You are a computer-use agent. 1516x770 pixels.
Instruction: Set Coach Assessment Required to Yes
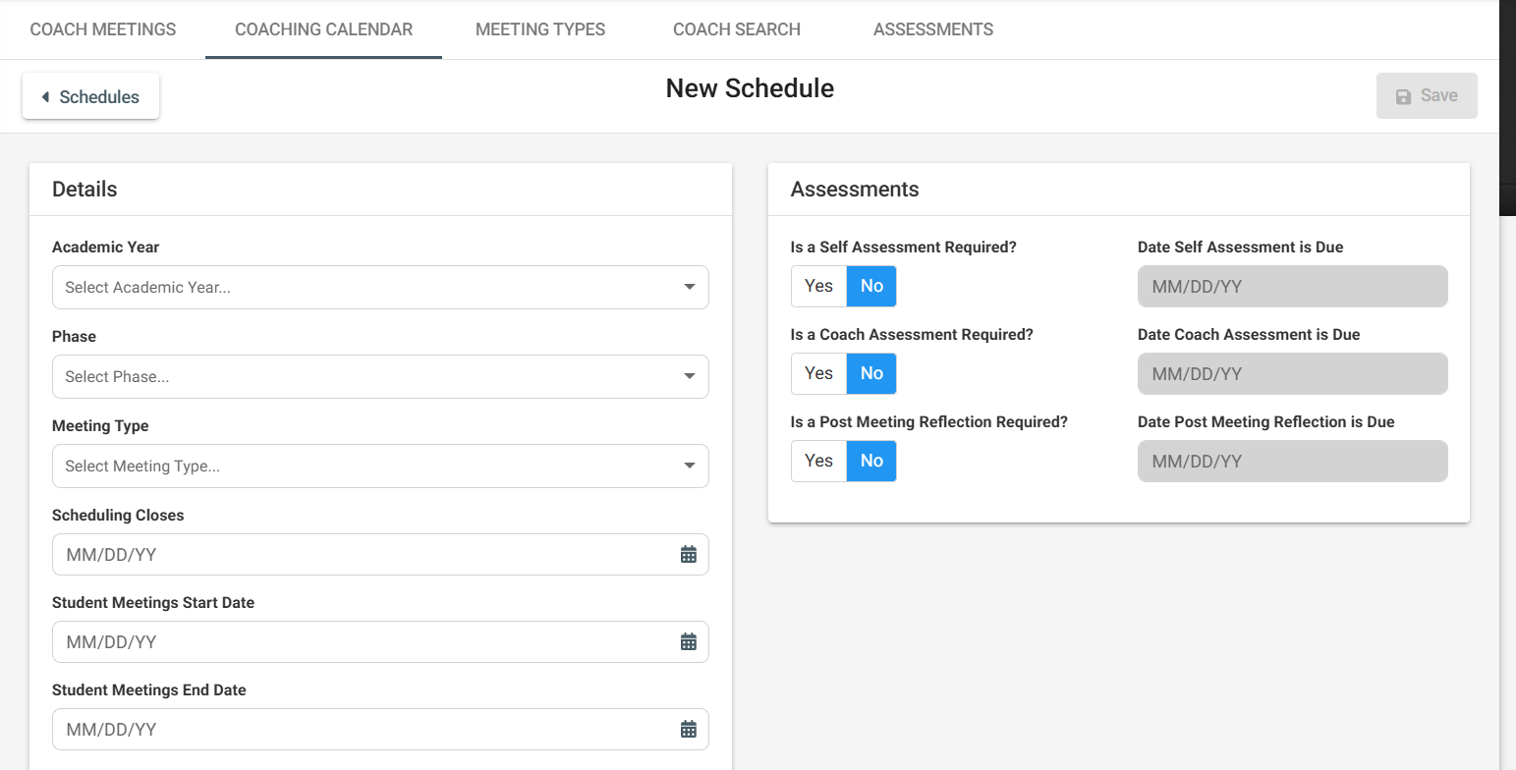pos(818,373)
